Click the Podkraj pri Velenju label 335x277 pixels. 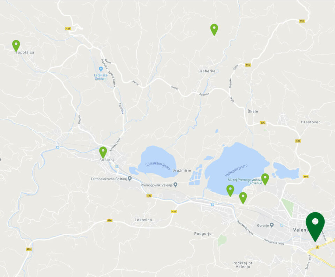[243, 265]
